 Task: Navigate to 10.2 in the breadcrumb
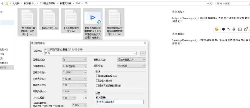[x=78, y=3]
